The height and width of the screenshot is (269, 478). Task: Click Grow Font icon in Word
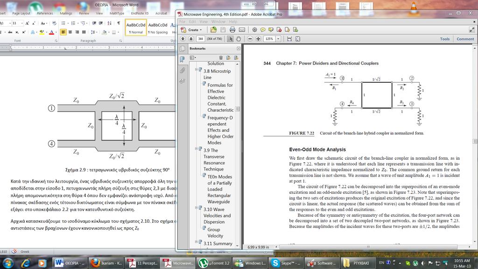point(27,23)
